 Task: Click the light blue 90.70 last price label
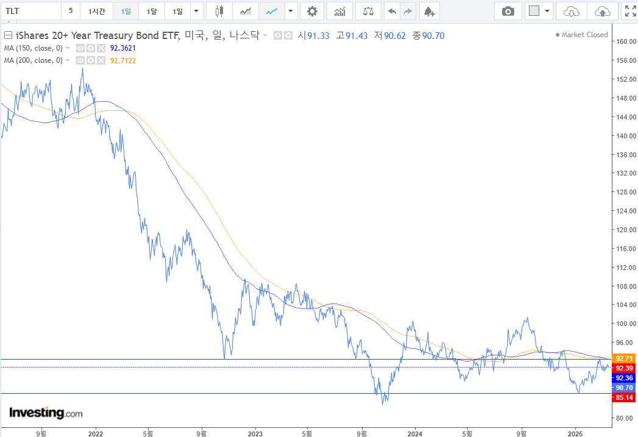(624, 388)
